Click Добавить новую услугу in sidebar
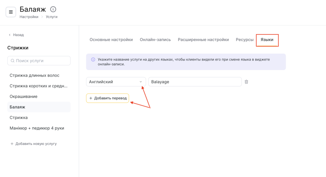 point(33,144)
